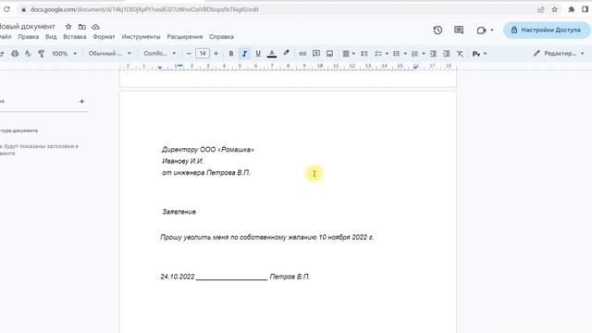Click the move to folder icon
Image resolution: width=592 pixels, height=333 pixels.
pyautogui.click(x=82, y=27)
